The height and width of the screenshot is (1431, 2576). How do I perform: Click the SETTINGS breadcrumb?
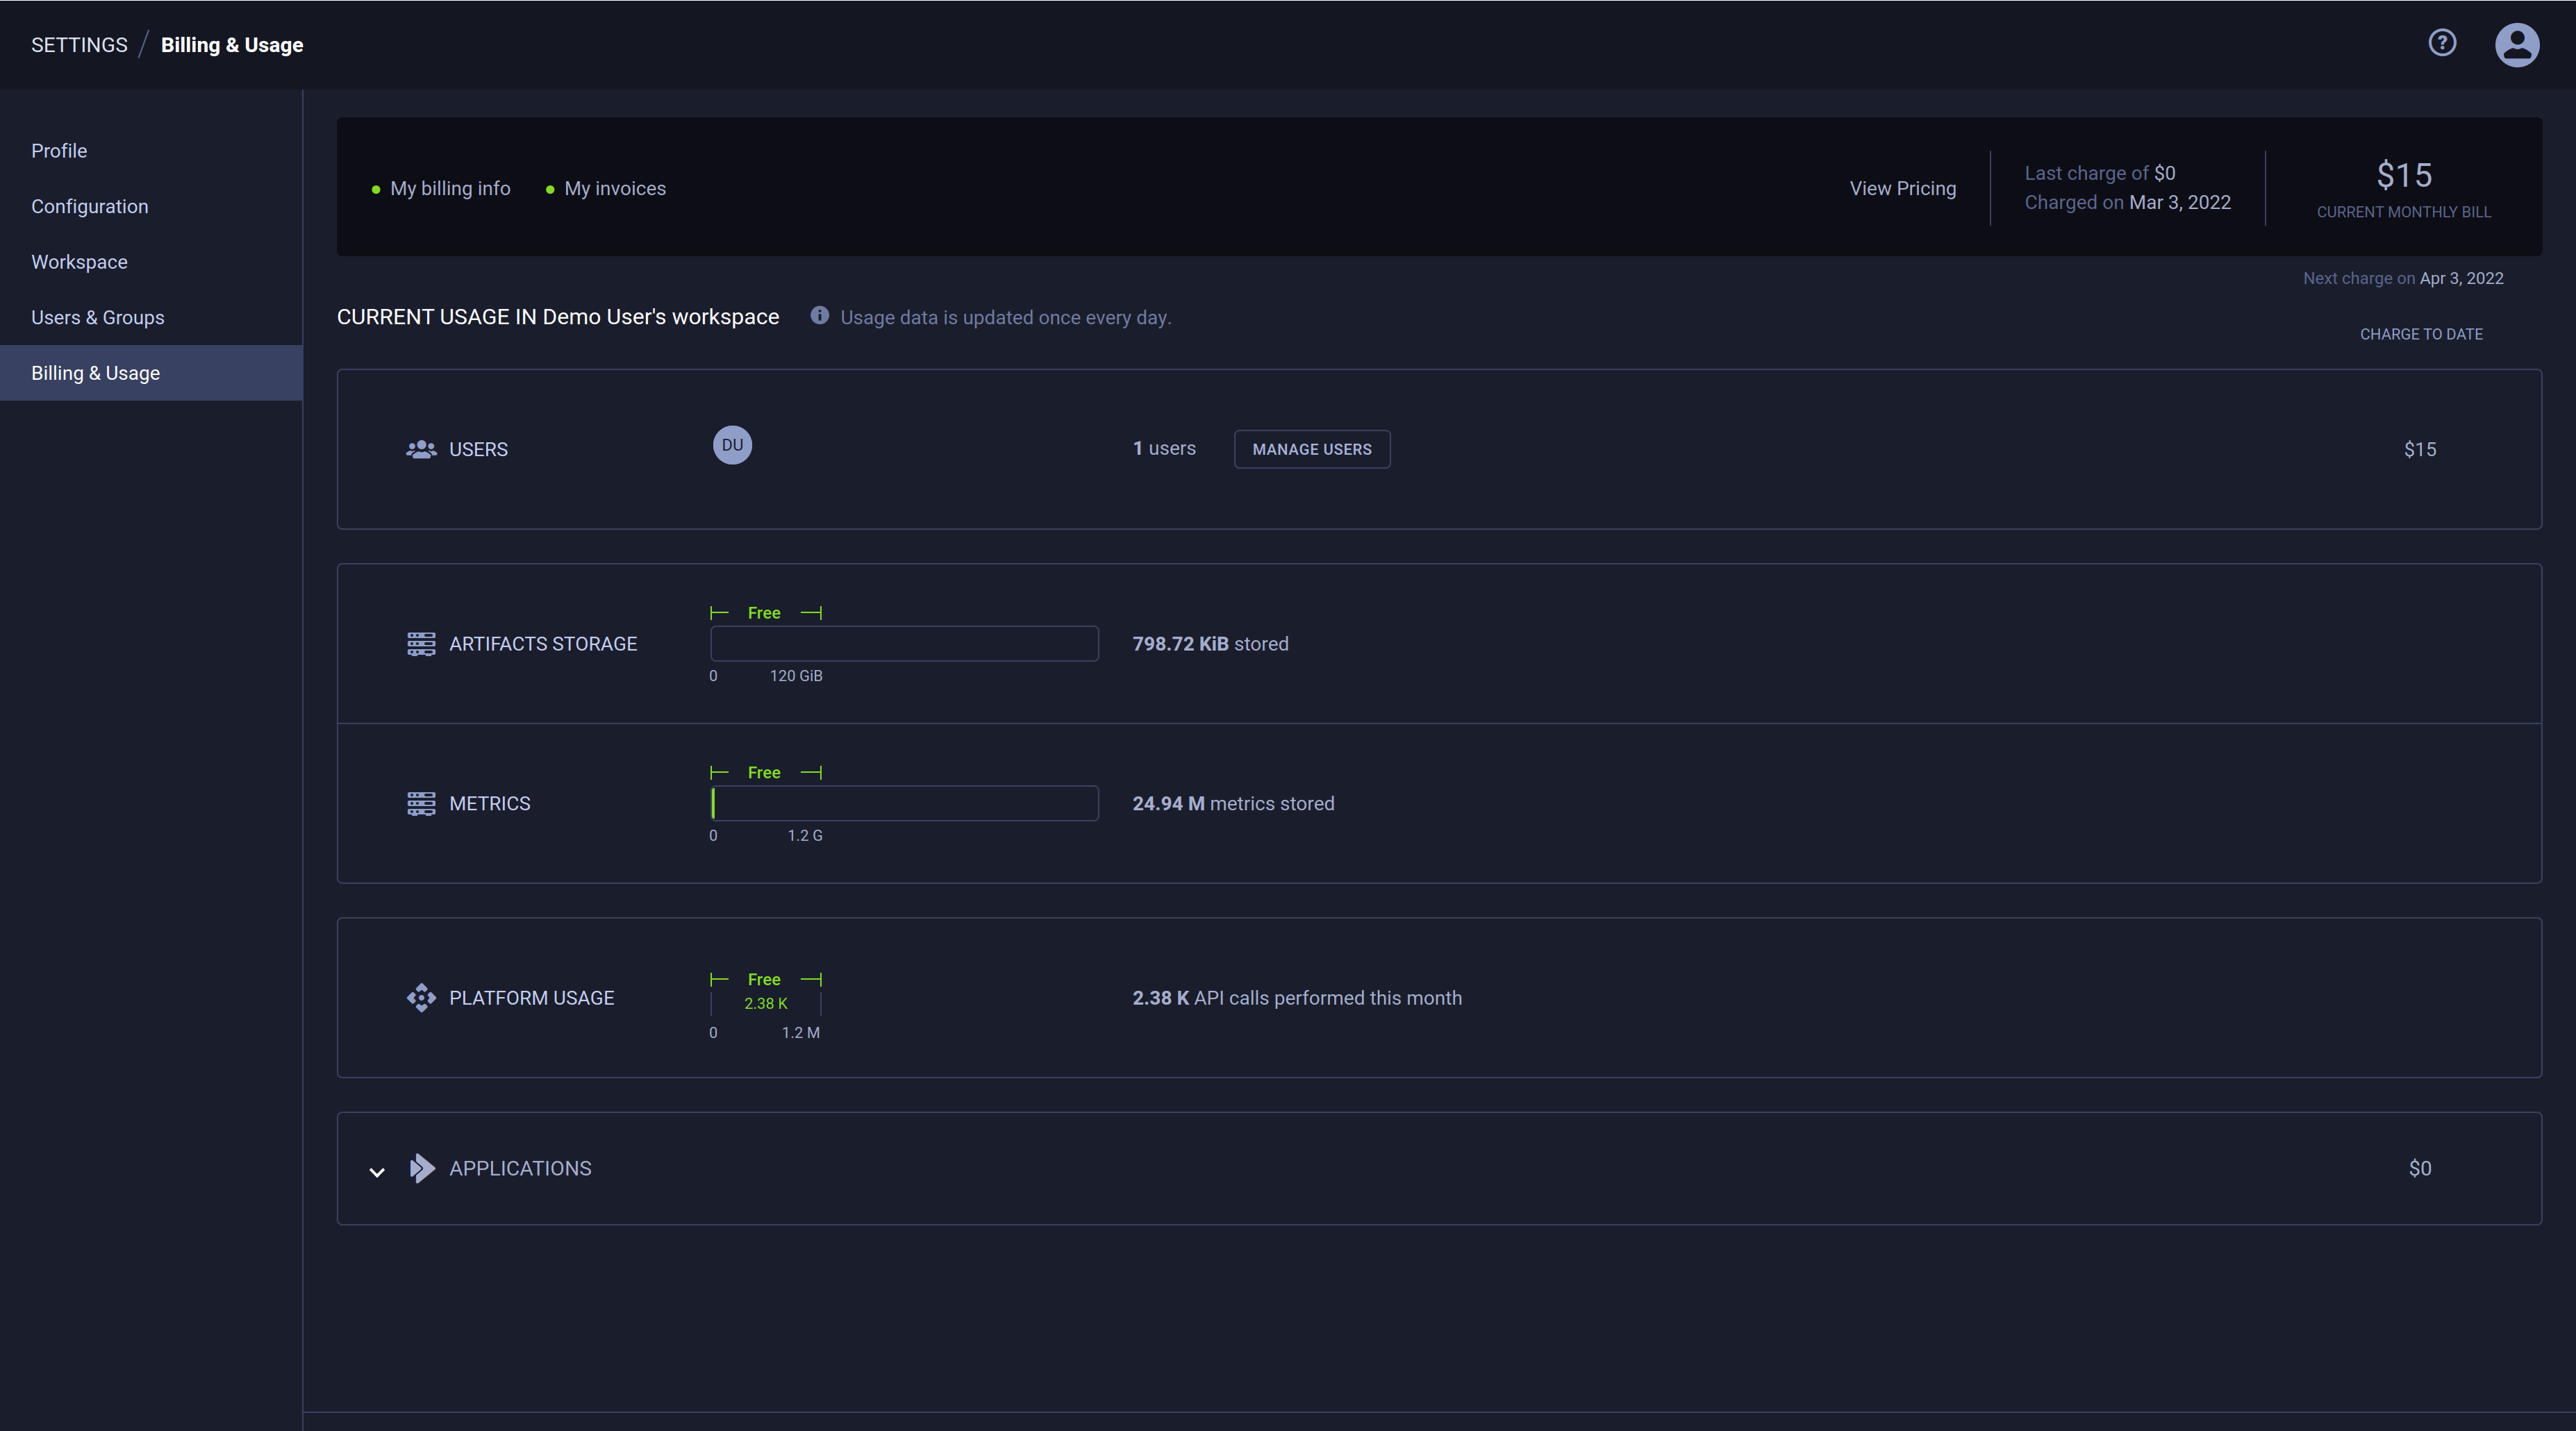pyautogui.click(x=79, y=45)
